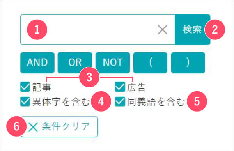Click the X icon inside 条件クリア
This screenshot has width=234, height=151.
coord(33,127)
